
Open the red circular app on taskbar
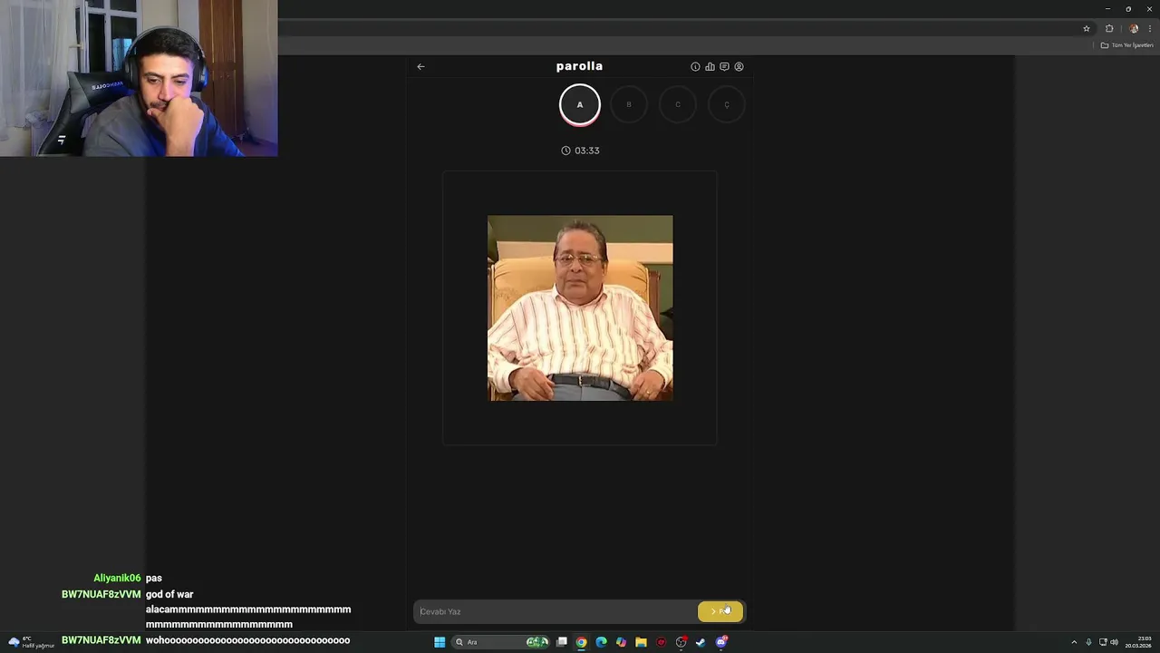click(x=661, y=642)
